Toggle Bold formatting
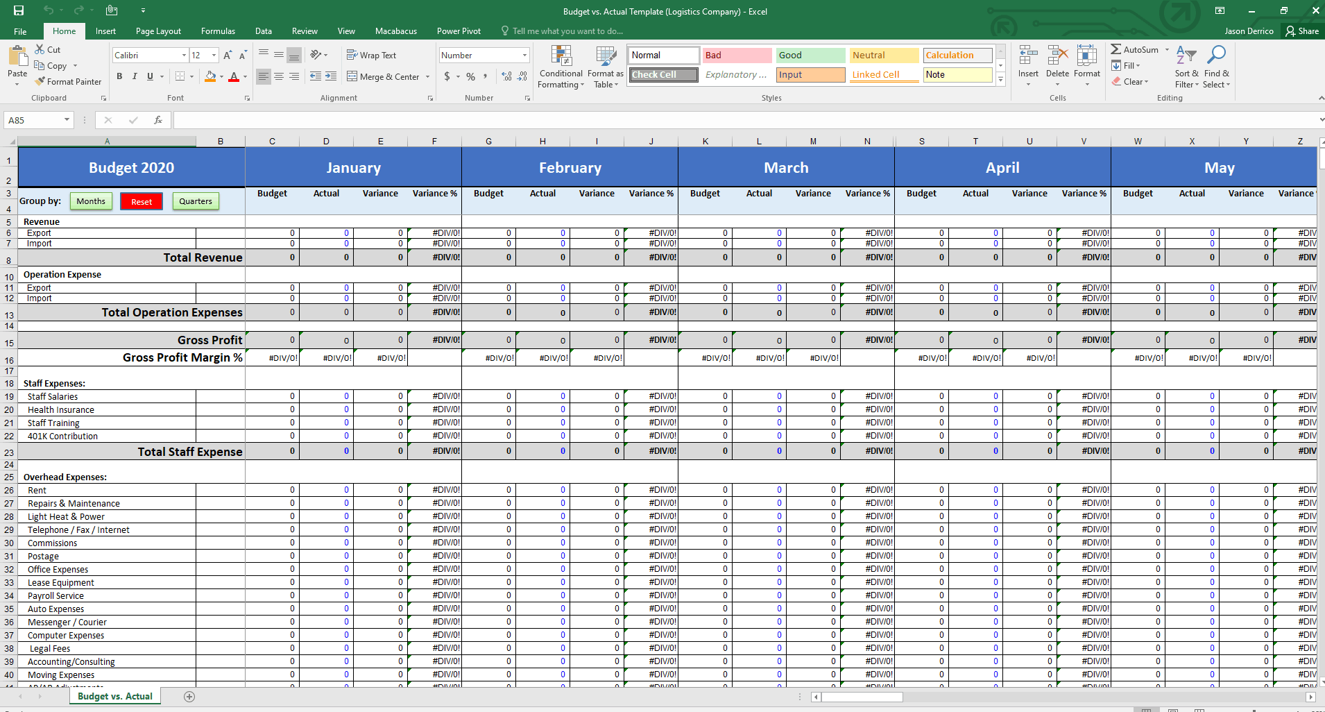The height and width of the screenshot is (712, 1325). [x=119, y=76]
